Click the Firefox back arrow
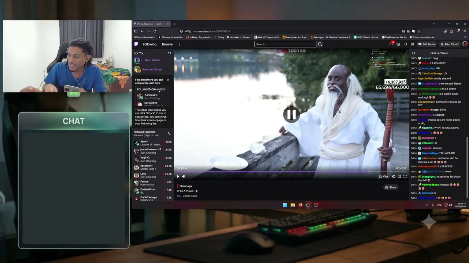The width and height of the screenshot is (469, 263). click(x=142, y=31)
